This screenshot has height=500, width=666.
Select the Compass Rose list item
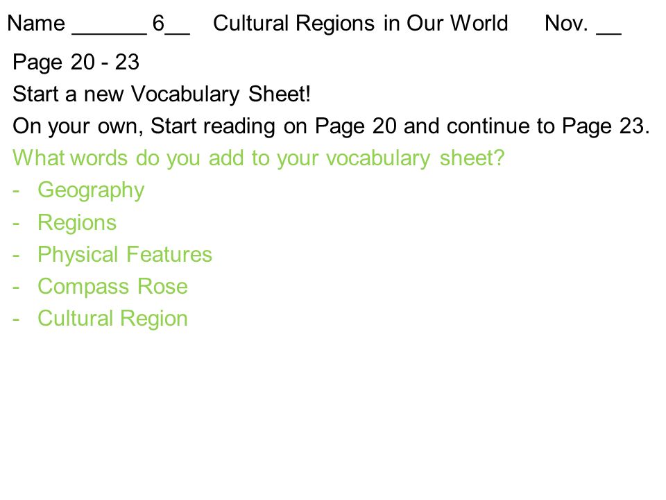(x=112, y=287)
